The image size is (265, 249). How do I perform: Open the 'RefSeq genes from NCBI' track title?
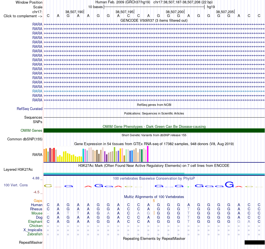[x=154, y=105]
